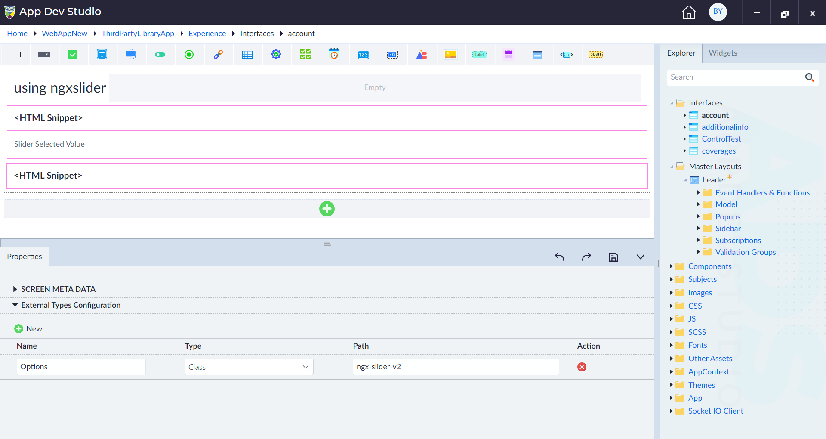The image size is (826, 439).
Task: Delete the Options row with red X
Action: tap(582, 367)
